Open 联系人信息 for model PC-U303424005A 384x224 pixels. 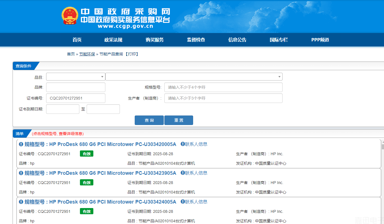pyautogui.click(x=194, y=202)
